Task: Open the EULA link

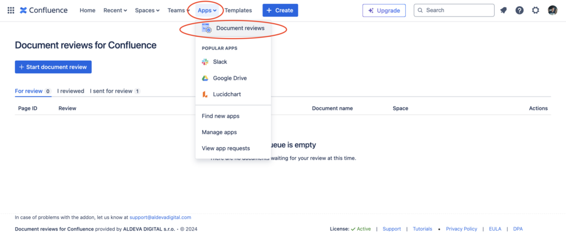Action: (x=495, y=229)
